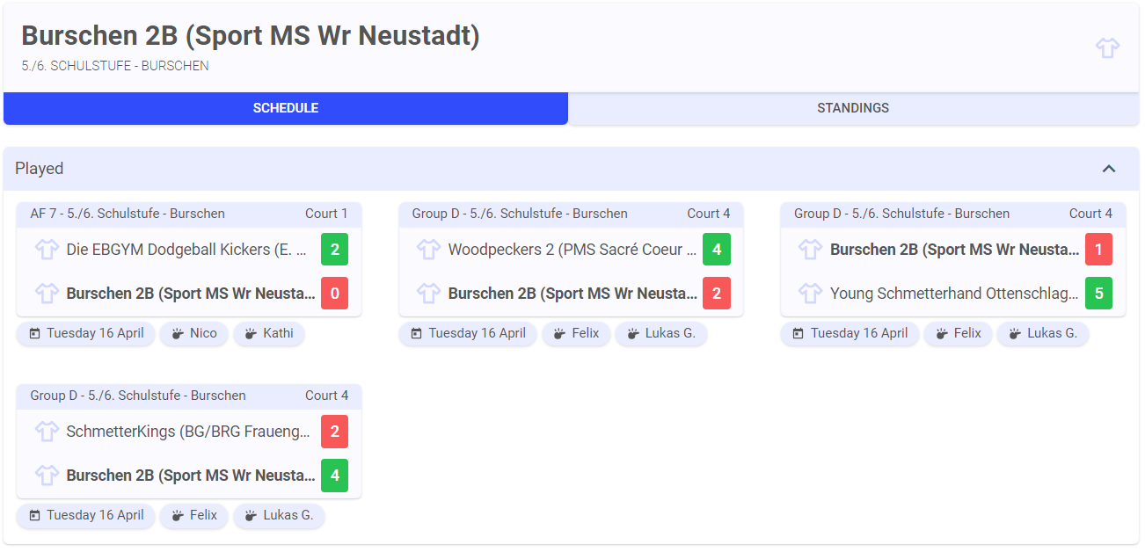Image resolution: width=1145 pixels, height=552 pixels.
Task: Click whistle icon on Lukas G. chip under SchmetterKings match
Action: pos(252,516)
